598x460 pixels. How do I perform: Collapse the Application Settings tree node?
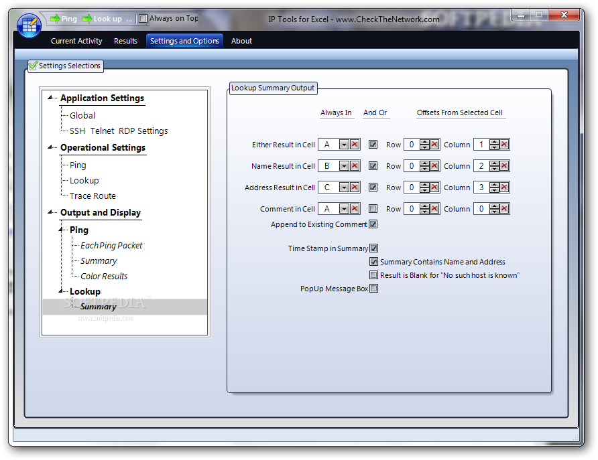(50, 98)
